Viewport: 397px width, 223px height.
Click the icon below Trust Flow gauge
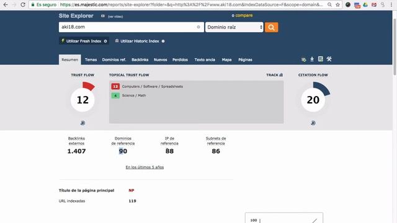coord(83,123)
